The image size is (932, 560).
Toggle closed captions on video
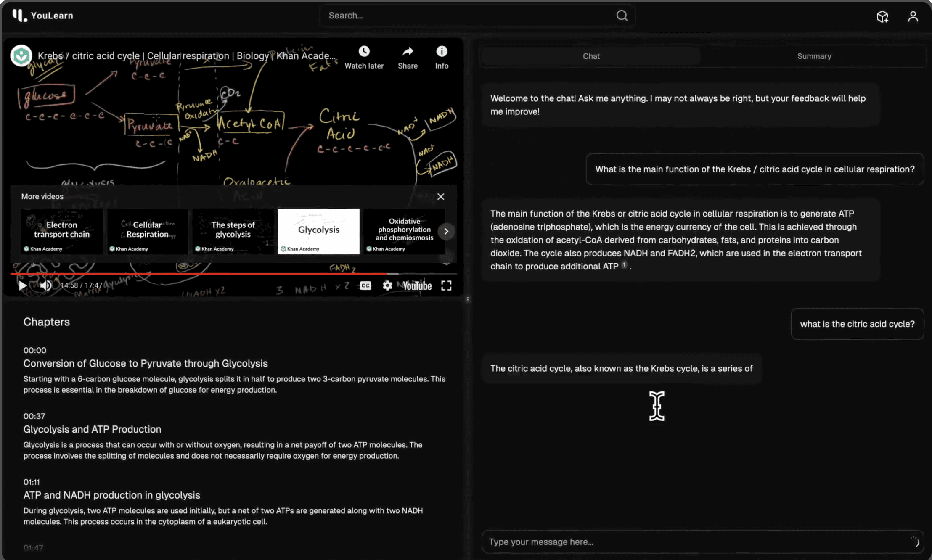click(365, 286)
